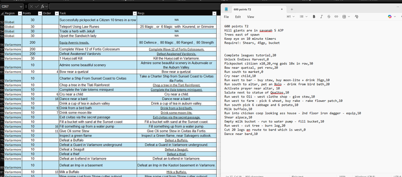Click Reqs link Defeat Awakened Vardorvis
Viewport: 402px width, 177px height.
click(x=177, y=54)
